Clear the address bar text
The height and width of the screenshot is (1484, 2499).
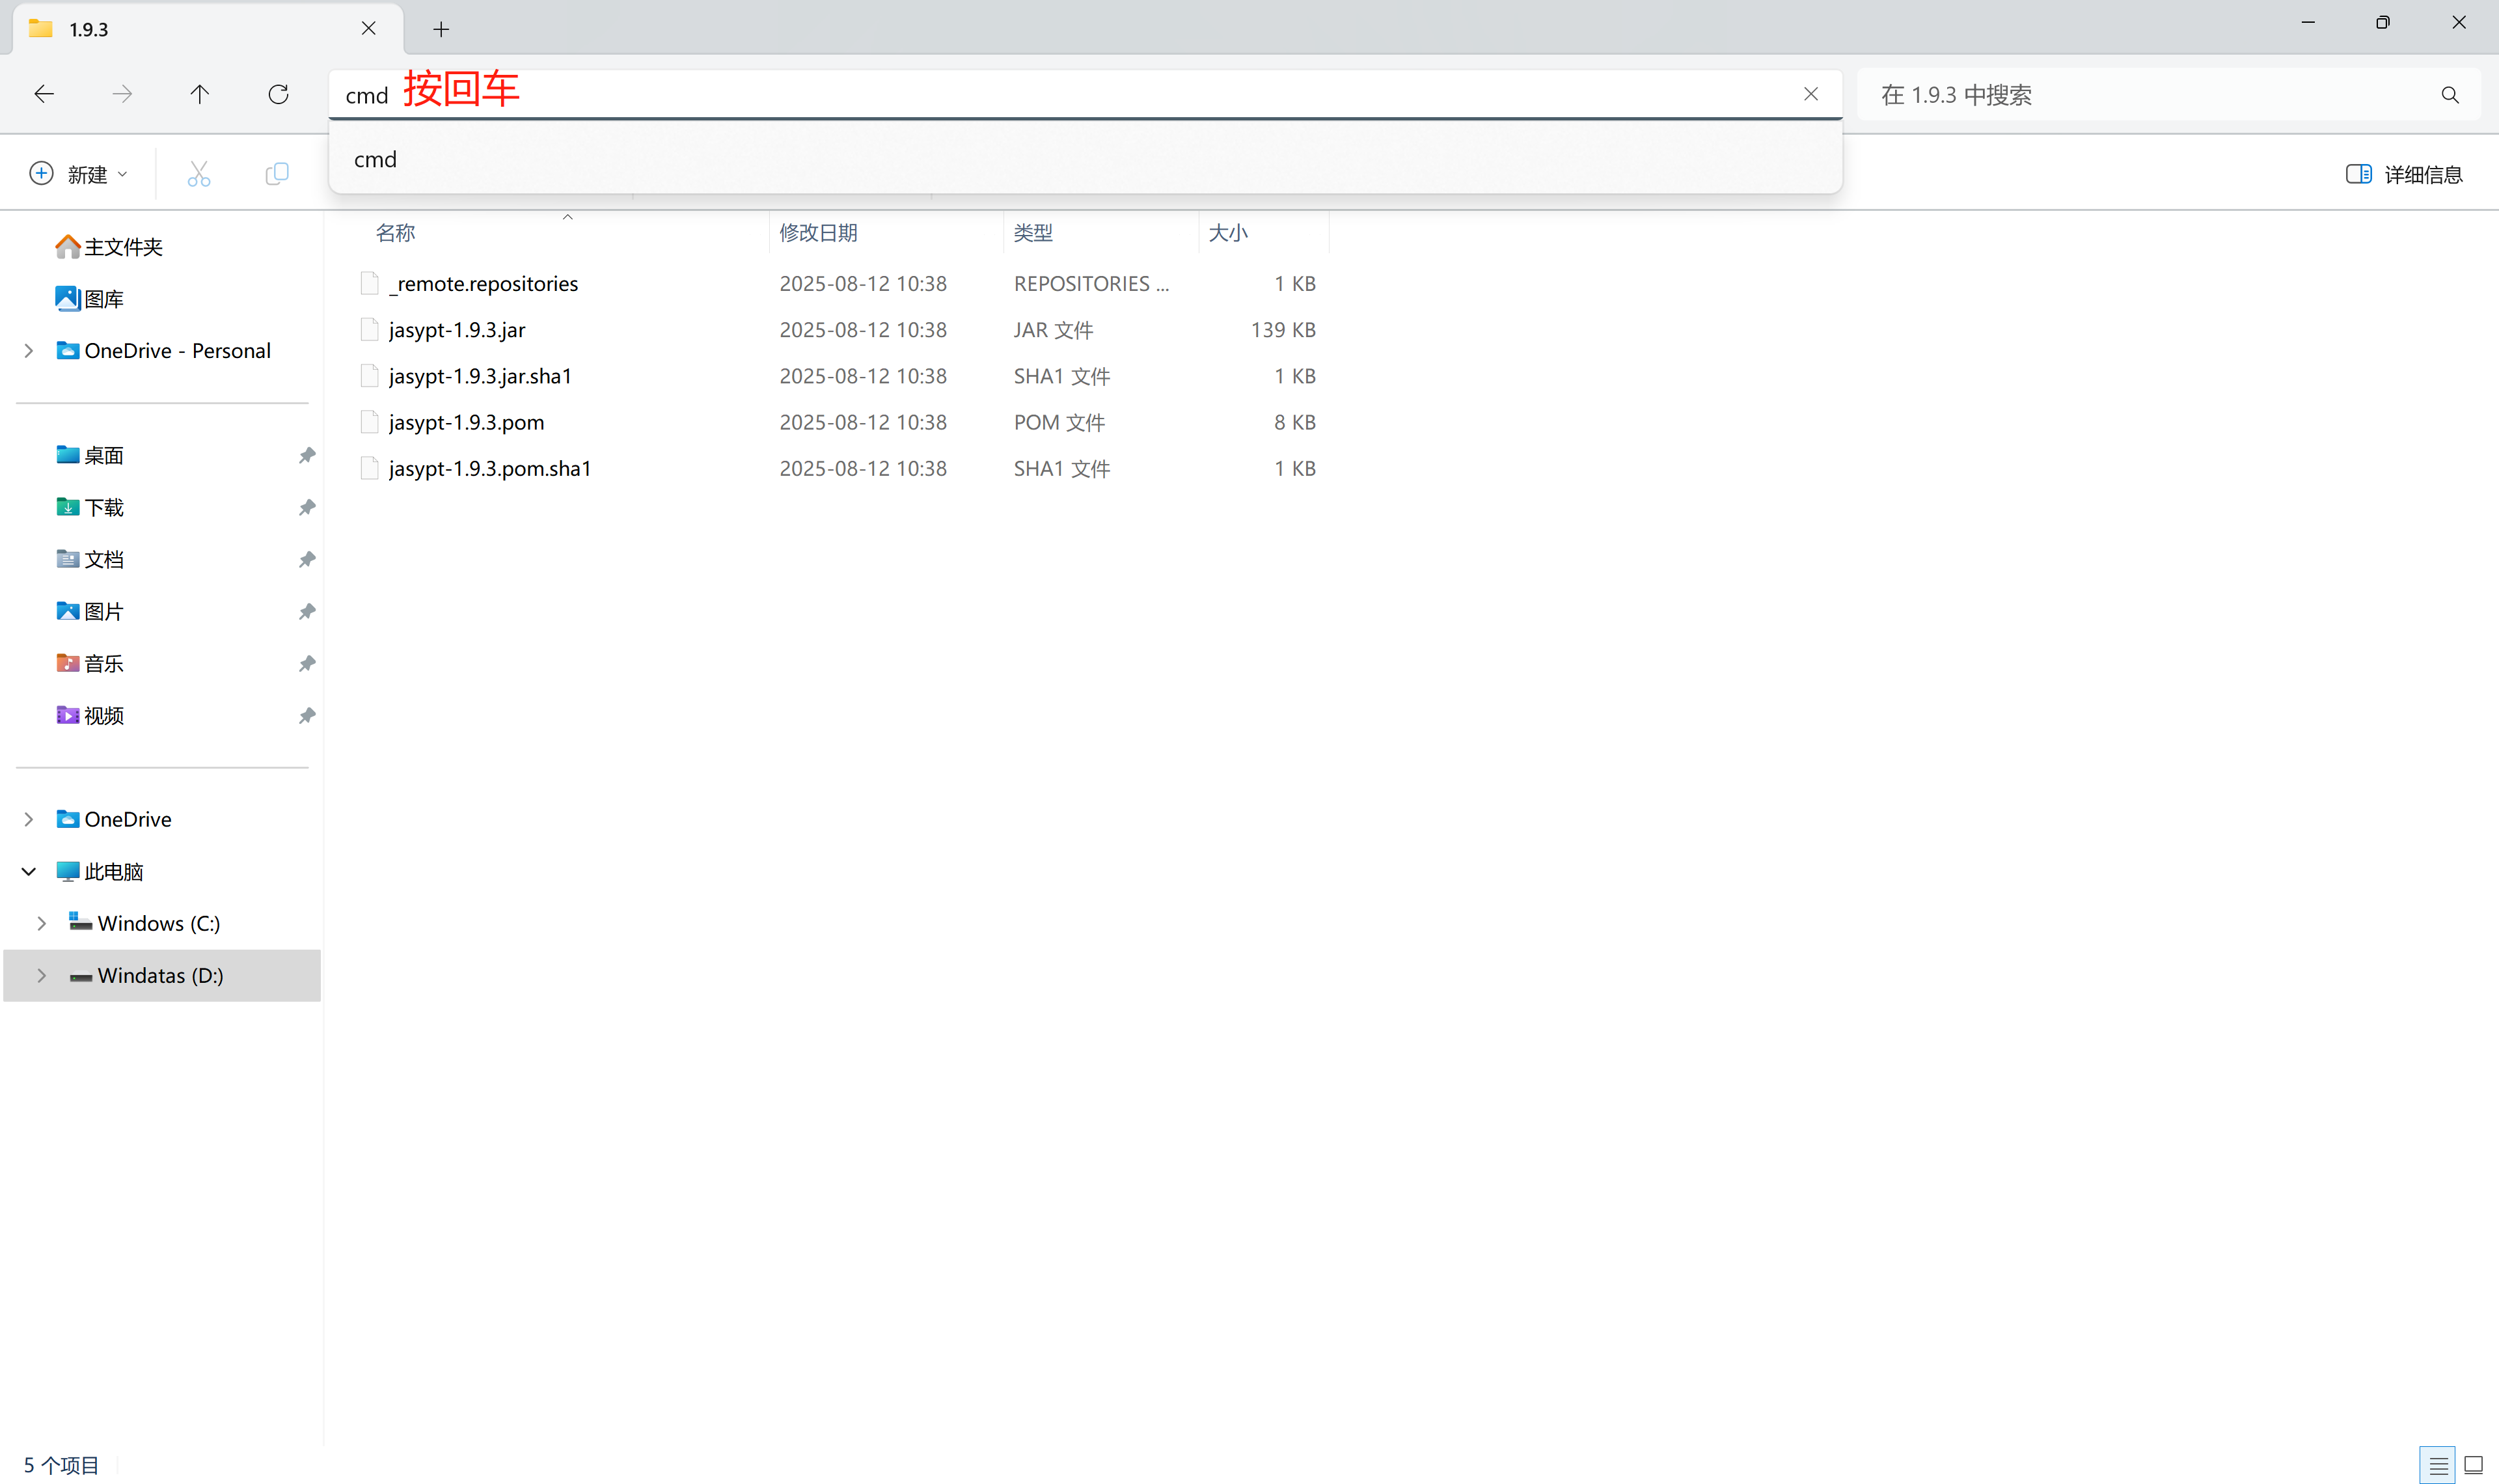(x=1810, y=94)
